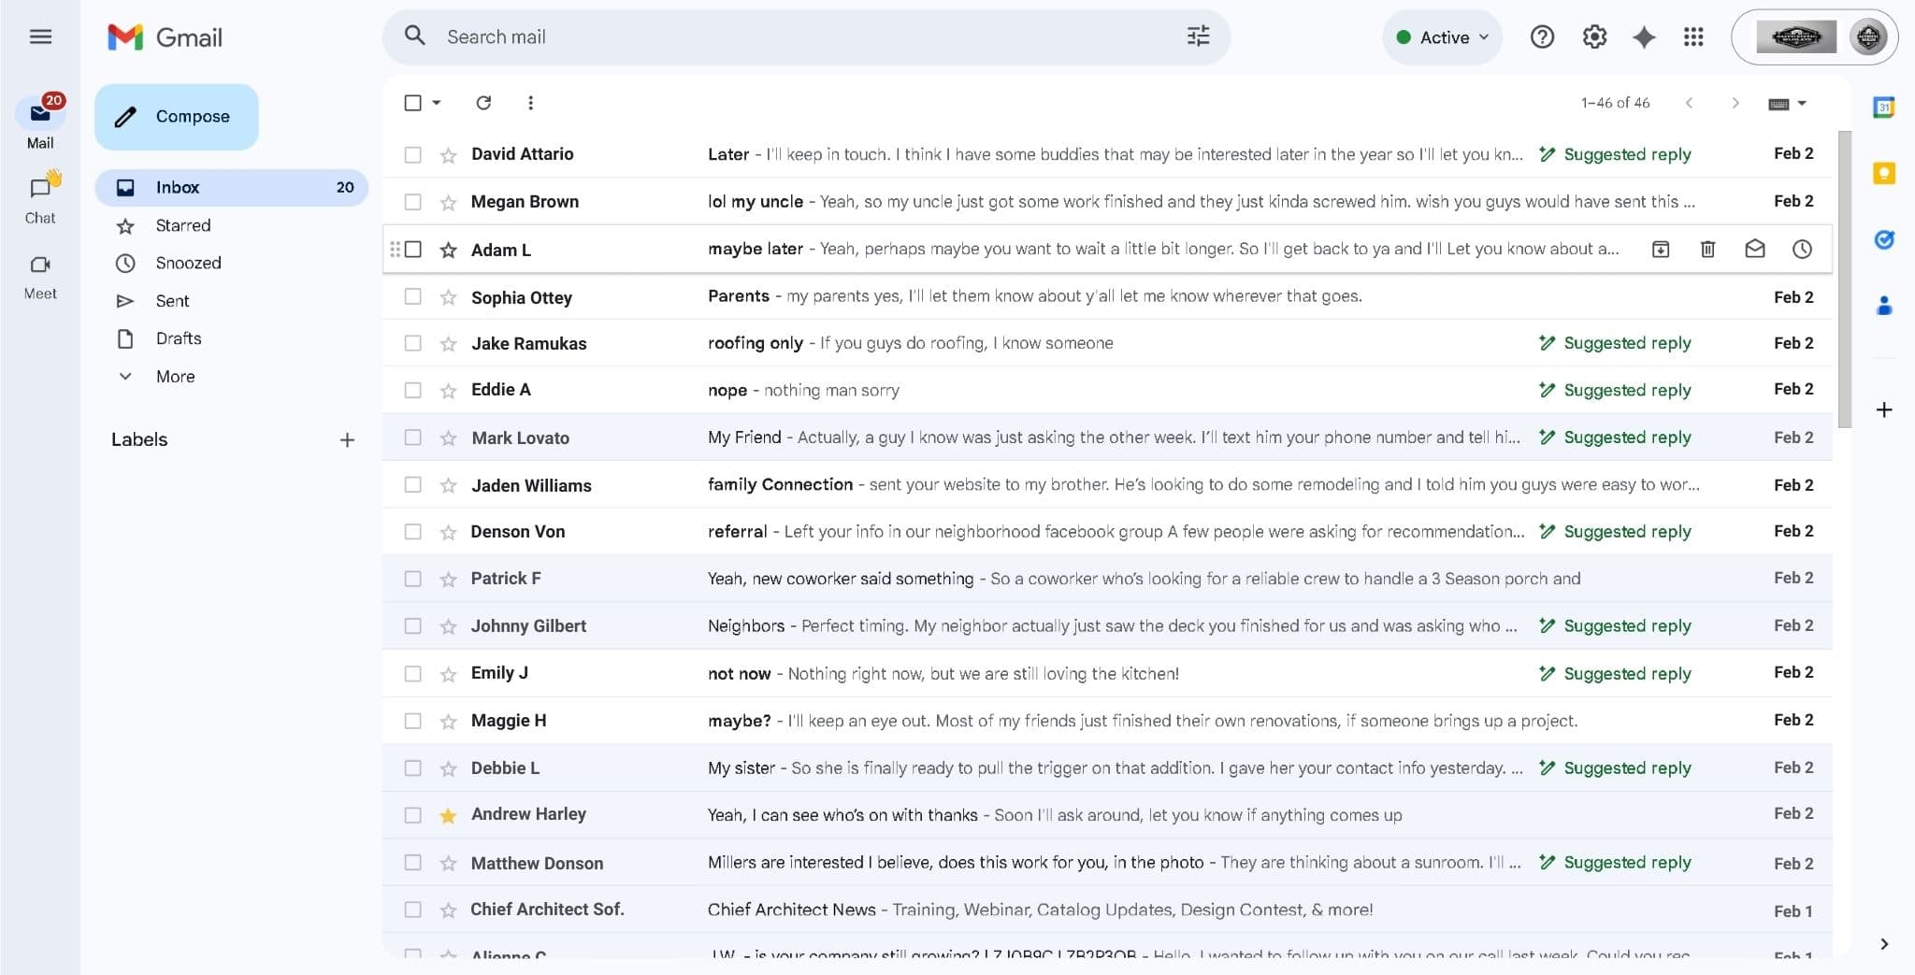Open the Active status dropdown
Image resolution: width=1915 pixels, height=975 pixels.
tap(1440, 37)
